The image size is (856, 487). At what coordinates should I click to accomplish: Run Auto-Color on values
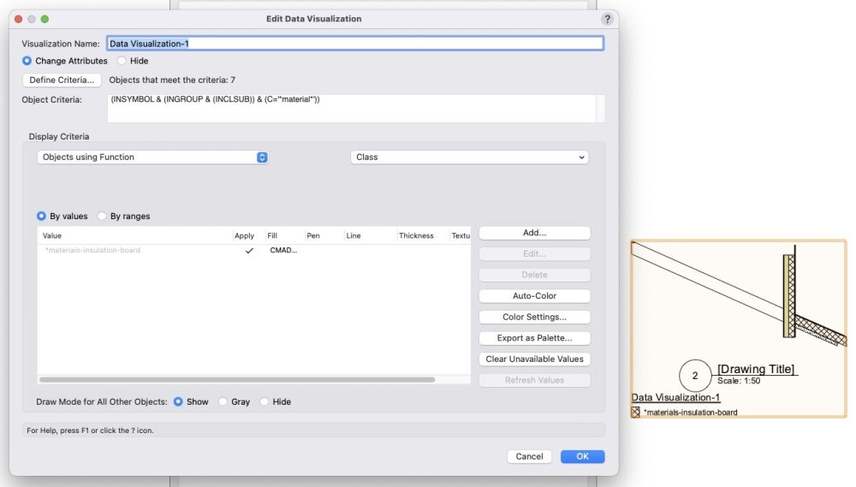point(534,296)
